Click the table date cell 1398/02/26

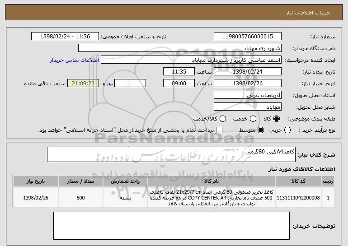coord(36,198)
